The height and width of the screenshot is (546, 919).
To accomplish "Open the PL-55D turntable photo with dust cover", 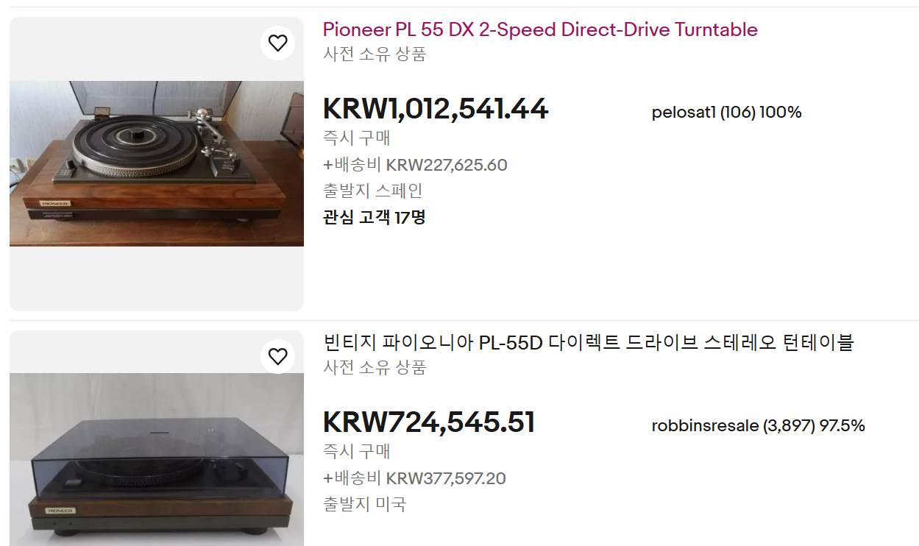I will 157,459.
